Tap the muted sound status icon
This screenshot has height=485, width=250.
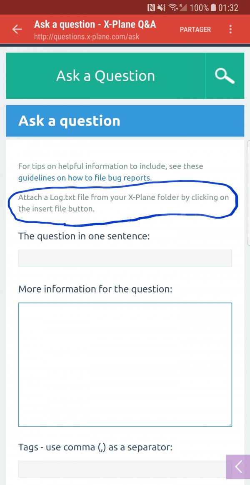162,8
